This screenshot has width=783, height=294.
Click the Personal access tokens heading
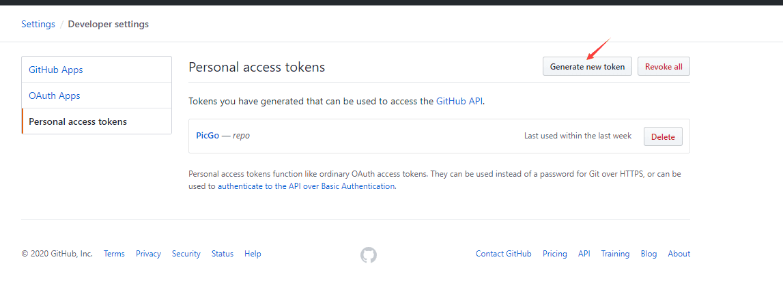[x=257, y=67]
